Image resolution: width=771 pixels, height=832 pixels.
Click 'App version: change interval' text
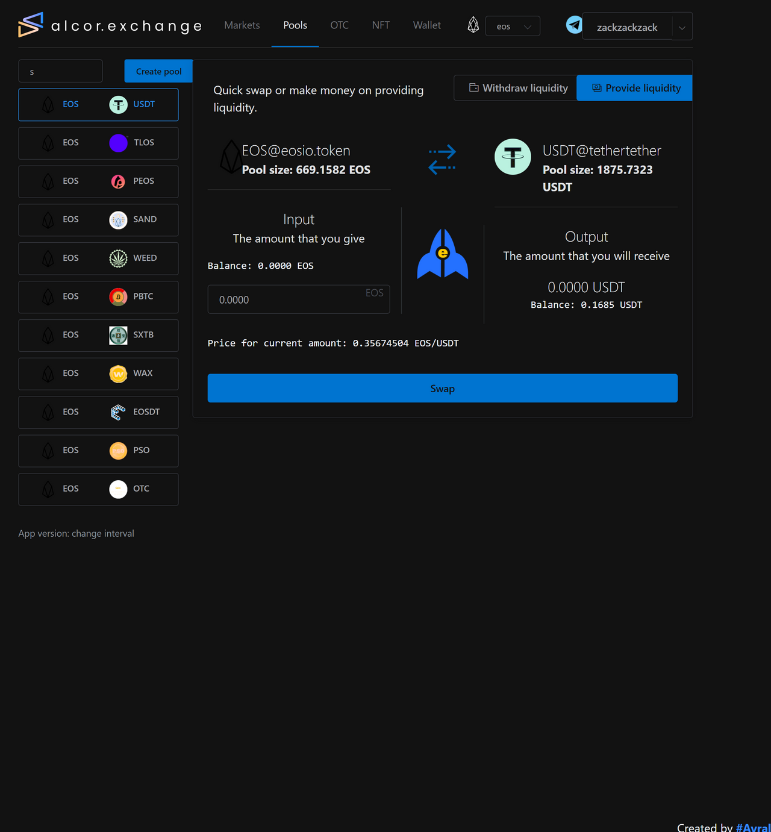click(x=76, y=534)
